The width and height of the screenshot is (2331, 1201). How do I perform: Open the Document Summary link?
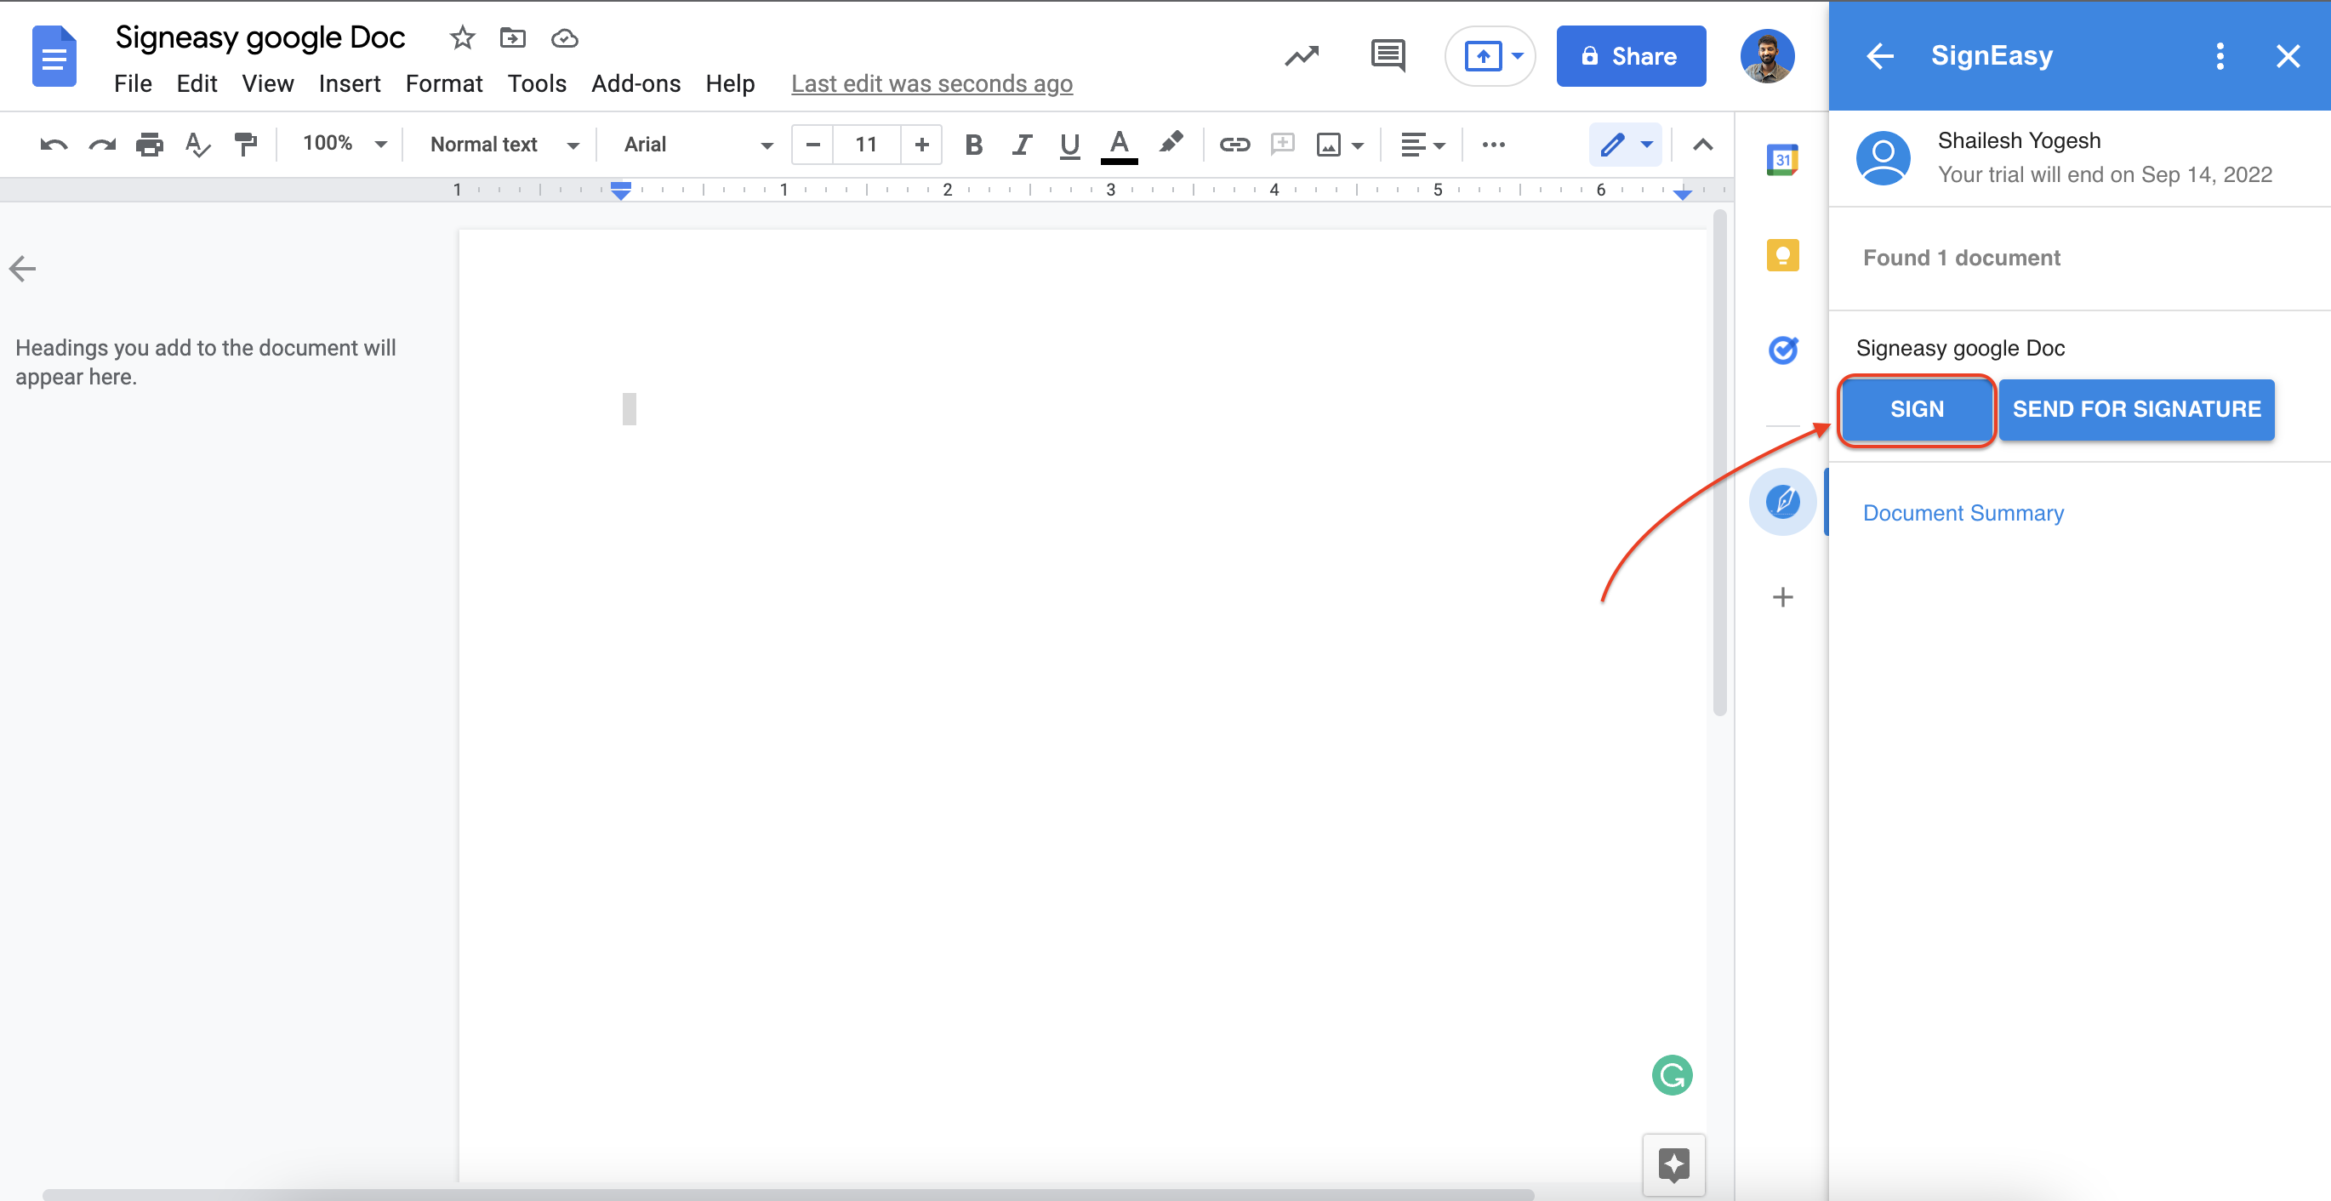tap(1963, 513)
